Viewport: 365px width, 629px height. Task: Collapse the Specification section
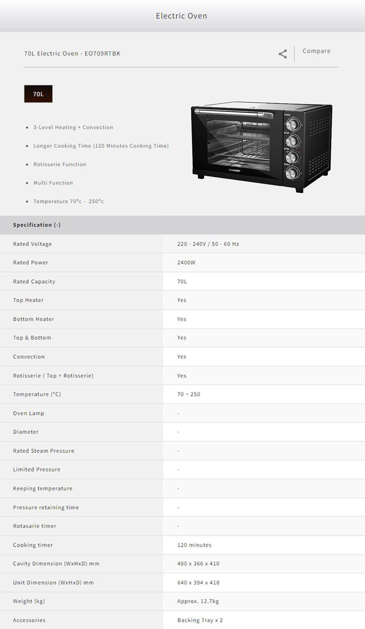point(36,225)
